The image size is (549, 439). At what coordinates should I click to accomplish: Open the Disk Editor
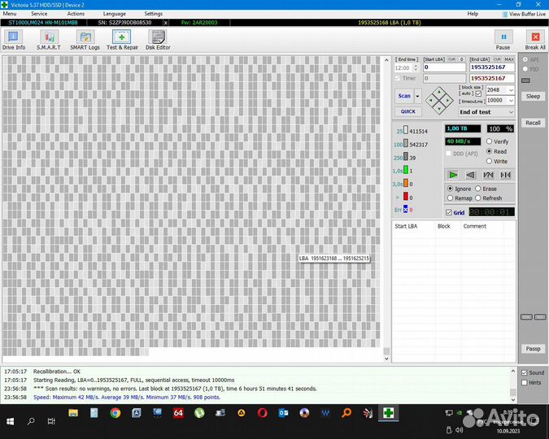158,41
